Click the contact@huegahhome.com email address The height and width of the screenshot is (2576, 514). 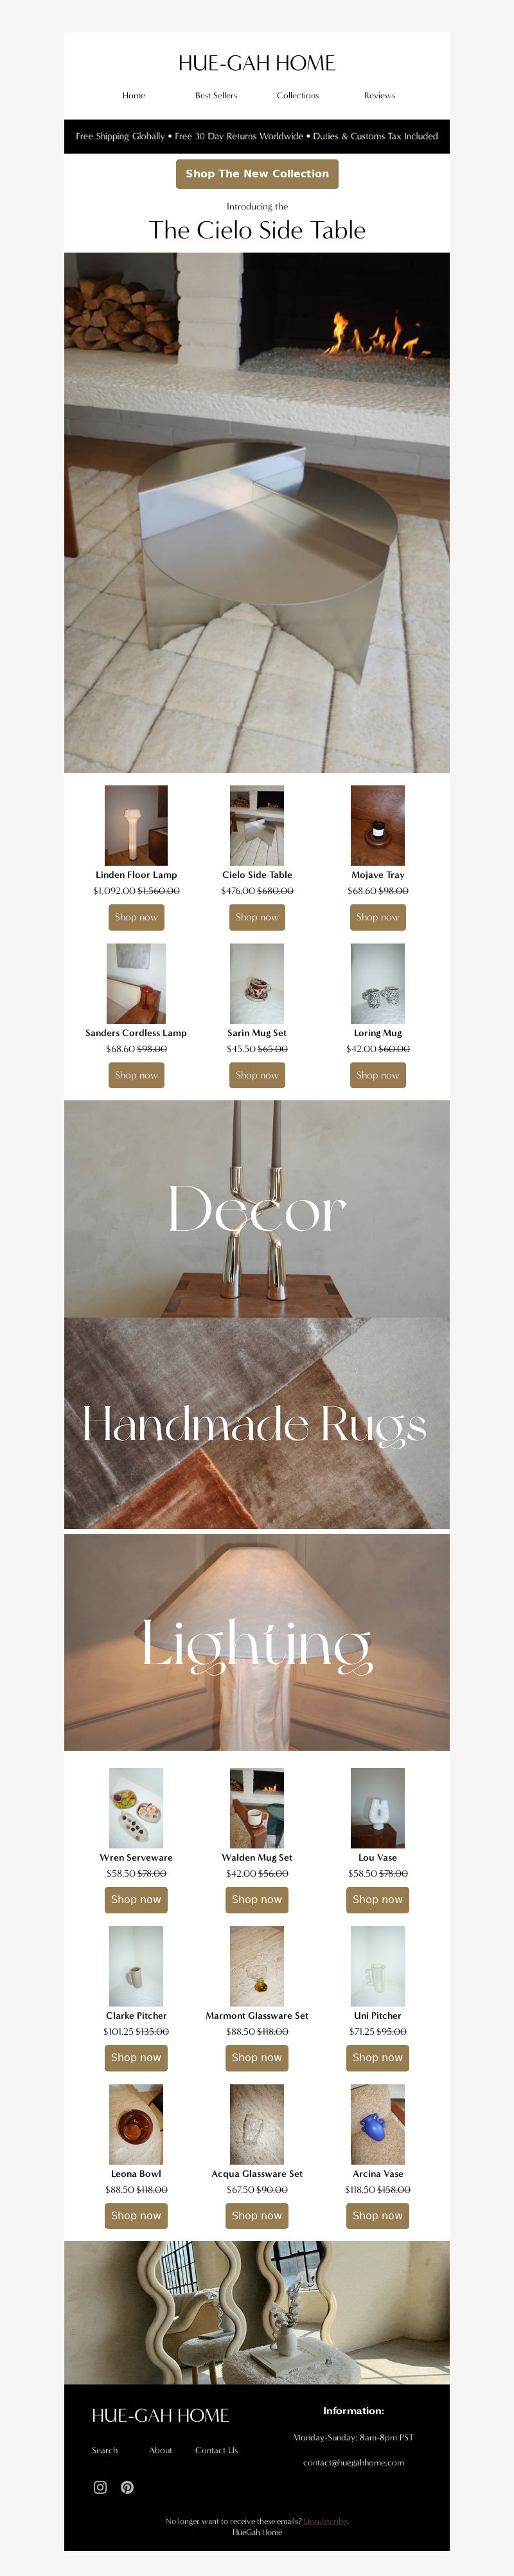pos(354,2462)
